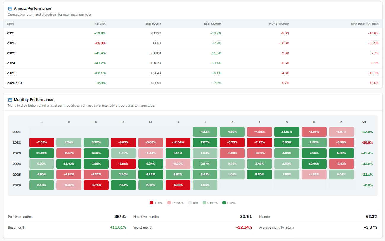Click the grey 'n/a' legend swatch
This screenshot has height=241, width=385.
coord(190,203)
